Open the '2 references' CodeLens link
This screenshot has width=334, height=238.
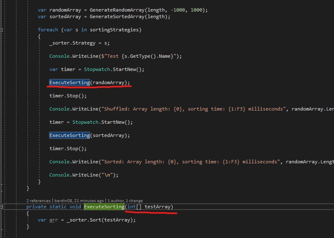38,201
